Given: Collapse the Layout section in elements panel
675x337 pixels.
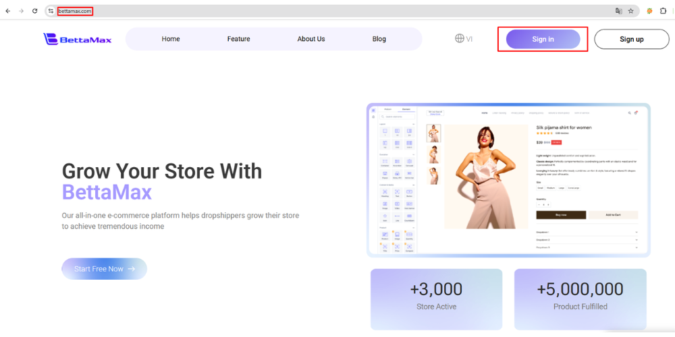Looking at the screenshot, I should pyautogui.click(x=413, y=124).
